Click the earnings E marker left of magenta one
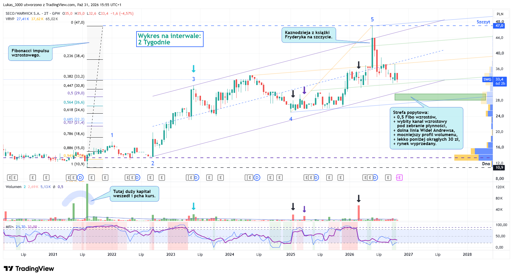 [388, 178]
